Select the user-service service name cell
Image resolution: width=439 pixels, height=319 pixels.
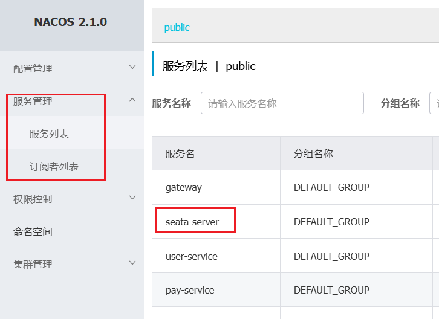216,256
